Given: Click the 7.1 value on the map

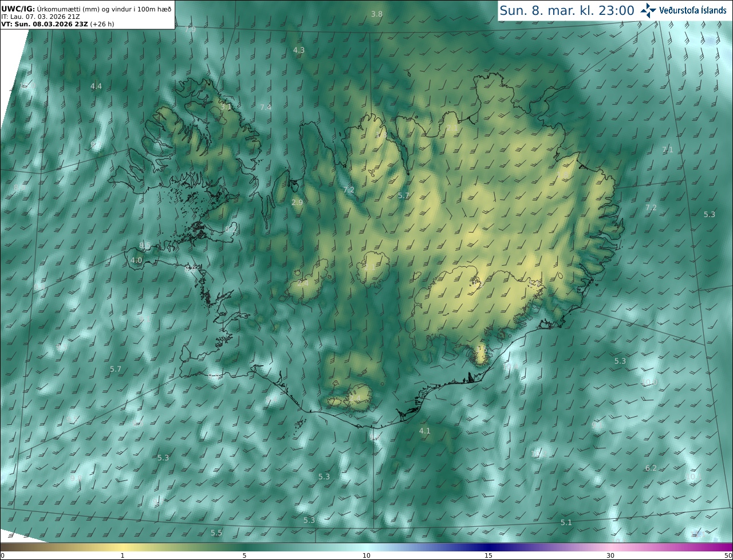Looking at the screenshot, I should coord(668,149).
